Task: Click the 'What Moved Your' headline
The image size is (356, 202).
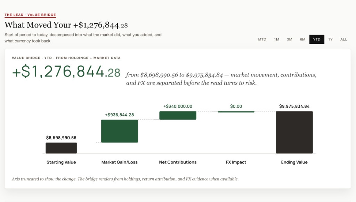Action: (x=66, y=25)
